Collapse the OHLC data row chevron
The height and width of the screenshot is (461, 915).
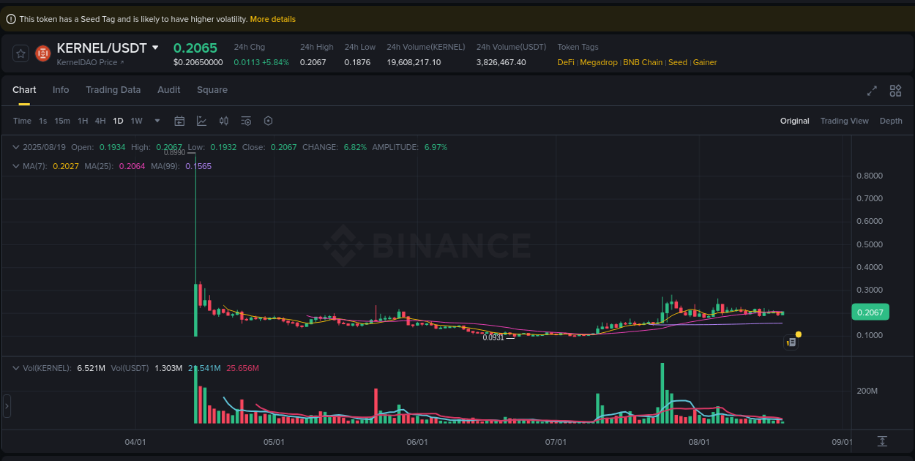(x=15, y=147)
